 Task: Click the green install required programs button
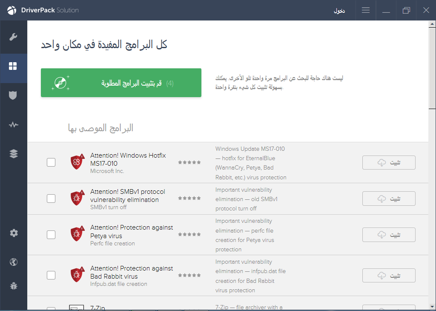pyautogui.click(x=121, y=83)
